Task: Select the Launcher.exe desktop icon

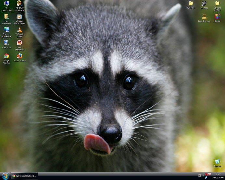Action: (x=204, y=18)
